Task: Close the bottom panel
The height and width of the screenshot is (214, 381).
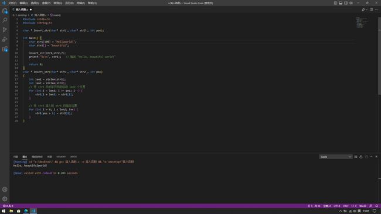Action: 376,157
